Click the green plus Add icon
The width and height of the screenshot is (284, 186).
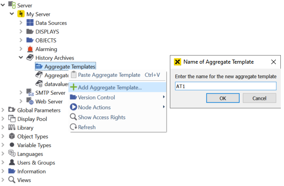[73, 87]
